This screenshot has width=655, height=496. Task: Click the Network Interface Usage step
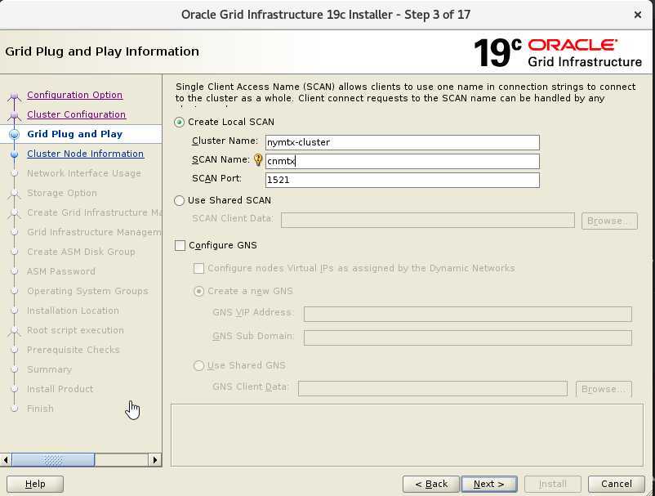(84, 173)
